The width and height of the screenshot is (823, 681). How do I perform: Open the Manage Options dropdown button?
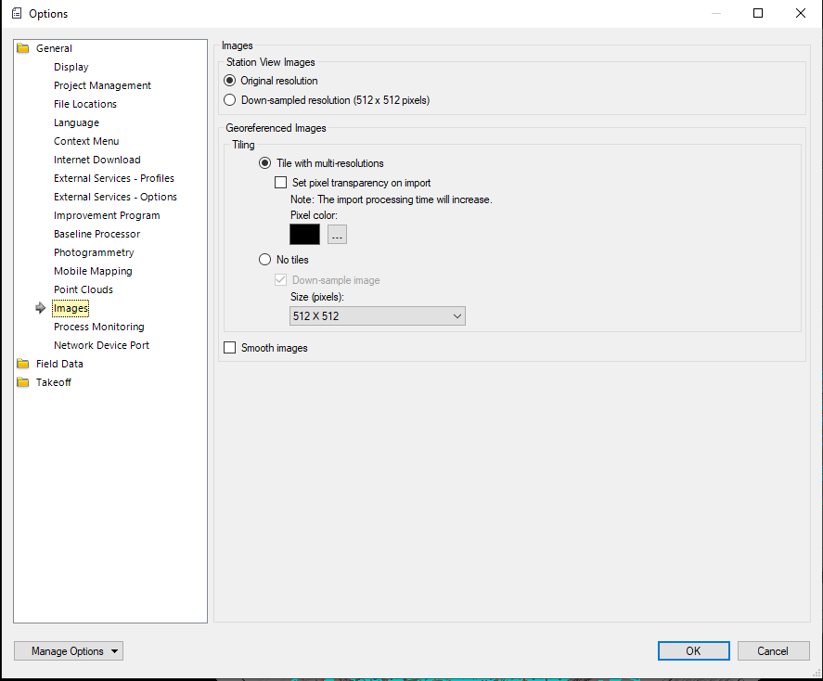click(x=69, y=651)
